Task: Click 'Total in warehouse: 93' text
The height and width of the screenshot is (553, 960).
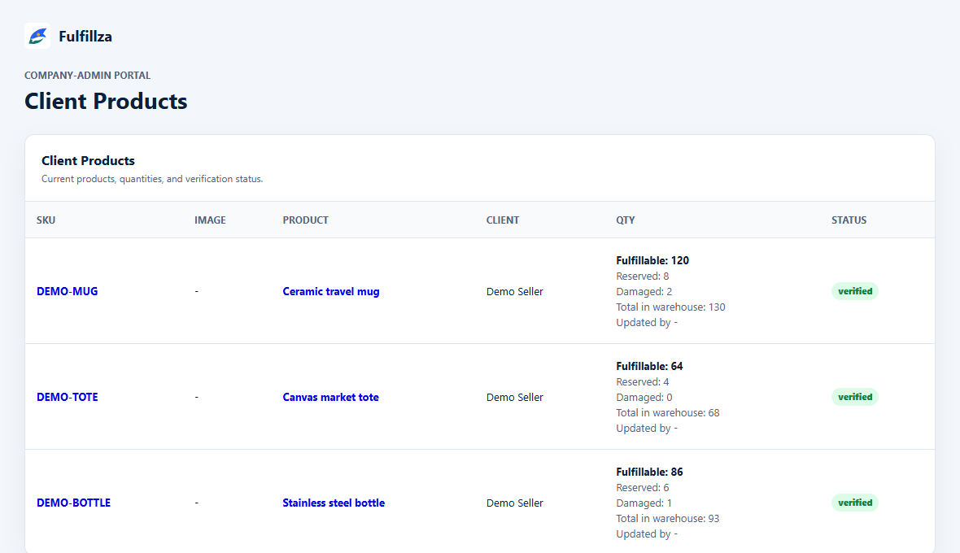Action: click(668, 519)
